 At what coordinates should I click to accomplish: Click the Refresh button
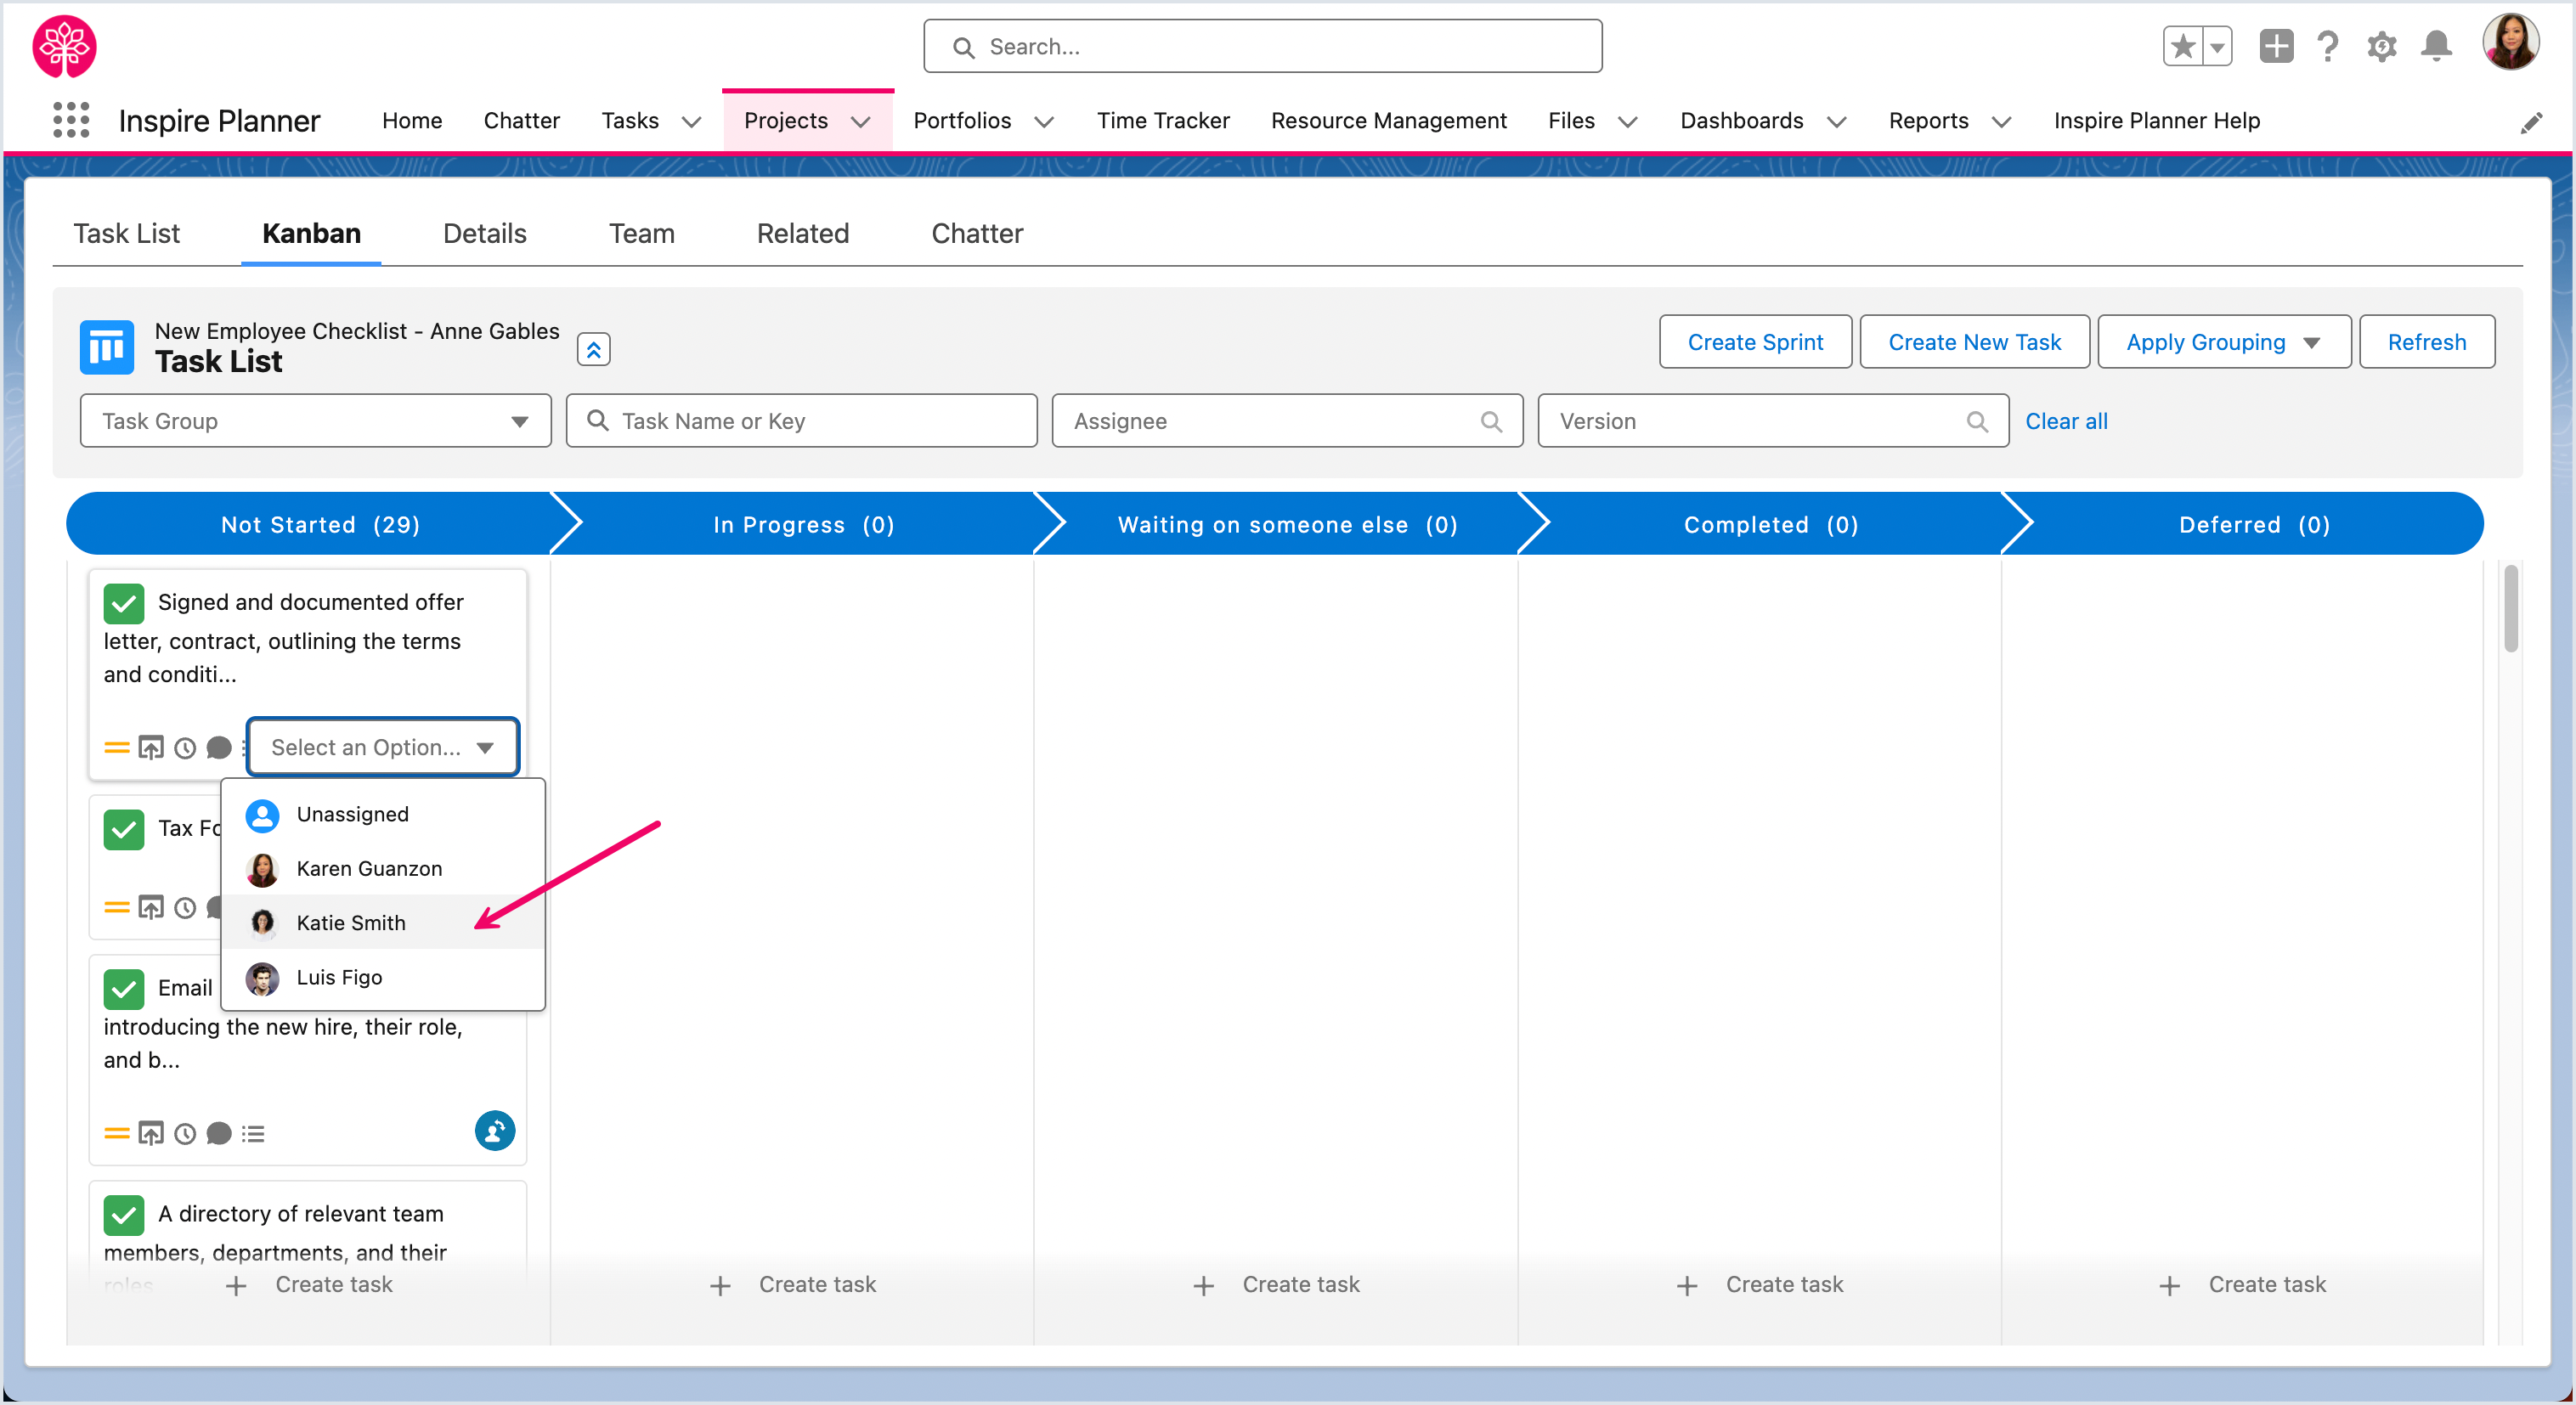(2427, 342)
